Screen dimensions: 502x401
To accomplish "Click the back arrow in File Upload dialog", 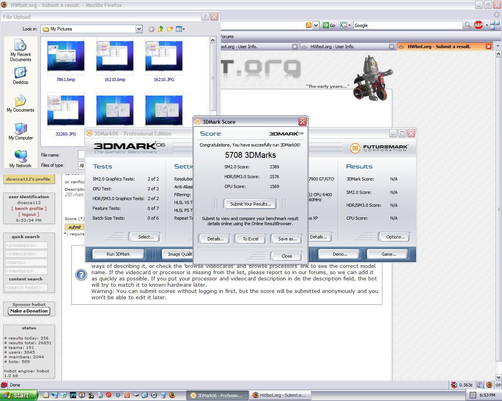I will (151, 29).
